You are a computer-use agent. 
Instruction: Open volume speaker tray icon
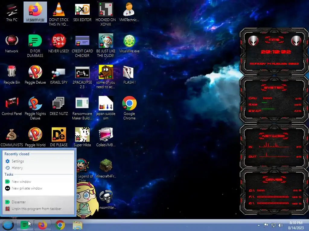click(x=280, y=225)
